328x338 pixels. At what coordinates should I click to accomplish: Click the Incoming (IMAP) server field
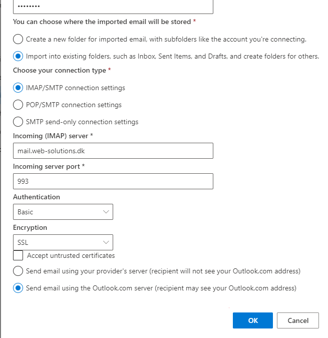113,151
